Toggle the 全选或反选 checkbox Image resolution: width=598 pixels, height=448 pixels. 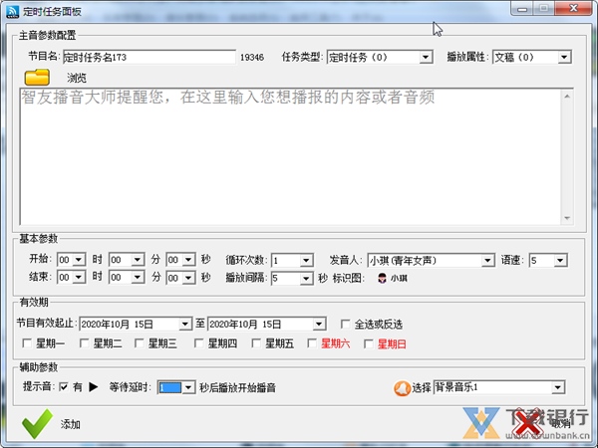345,324
